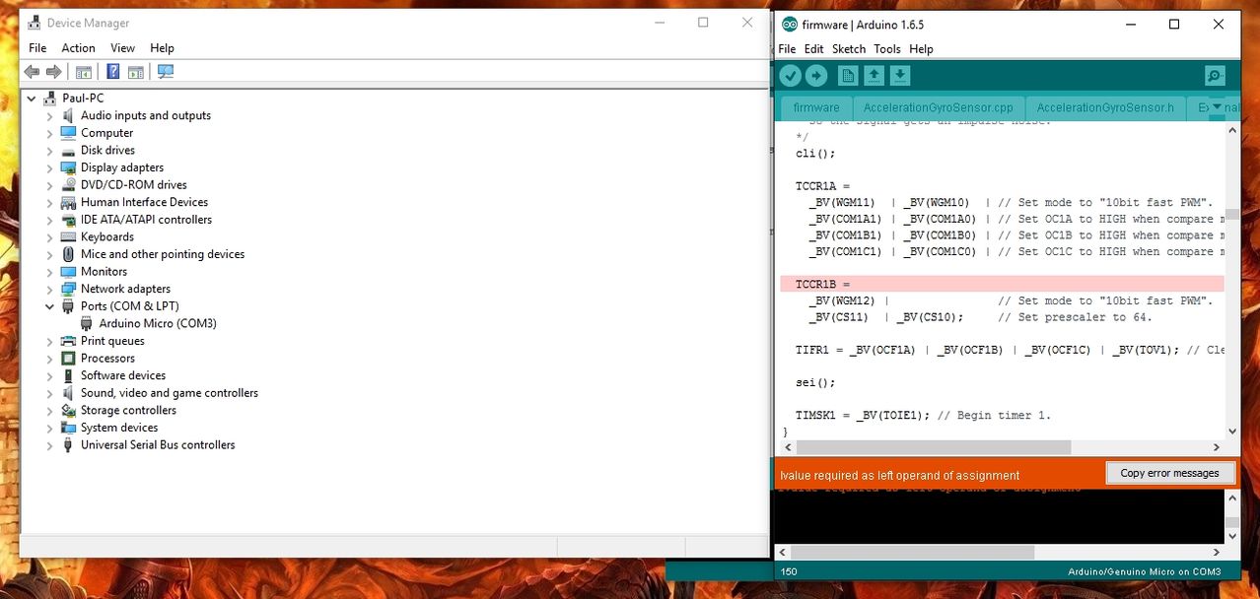Click the code editor horizontal scrollbar thumb
Viewport: 1260px width, 599px height.
tap(932, 447)
